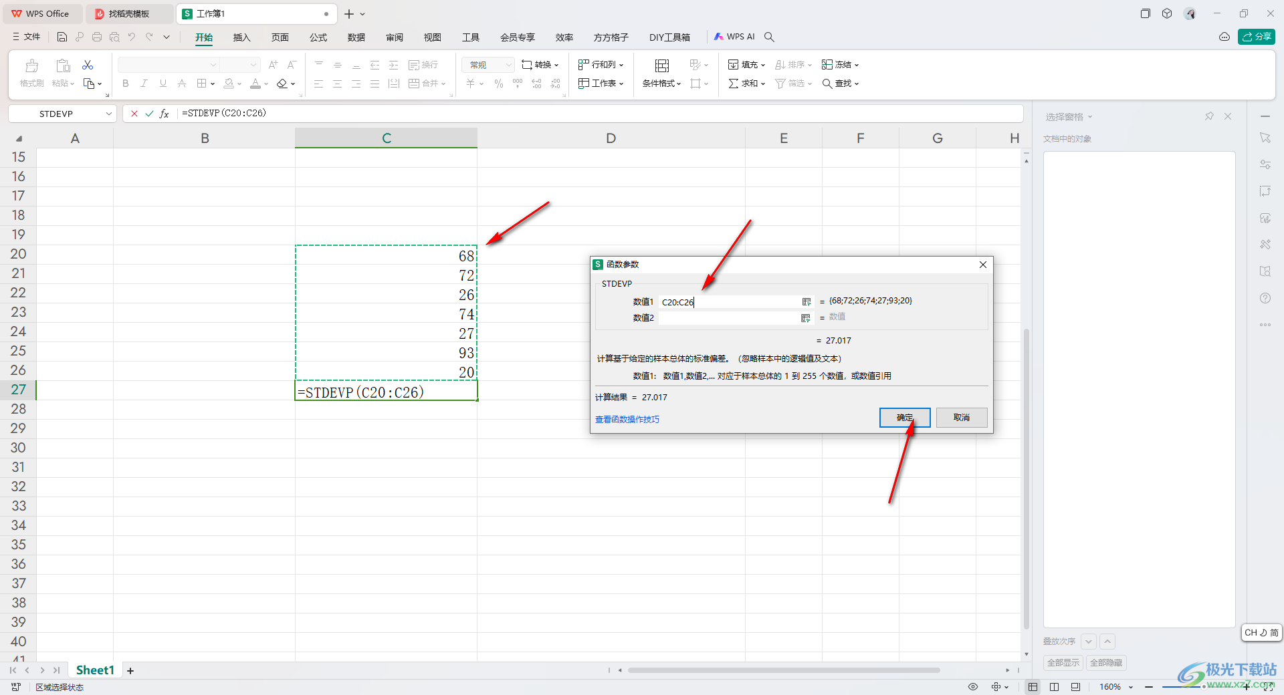1284x695 pixels.
Task: Click the Print Preview icon
Action: [114, 37]
